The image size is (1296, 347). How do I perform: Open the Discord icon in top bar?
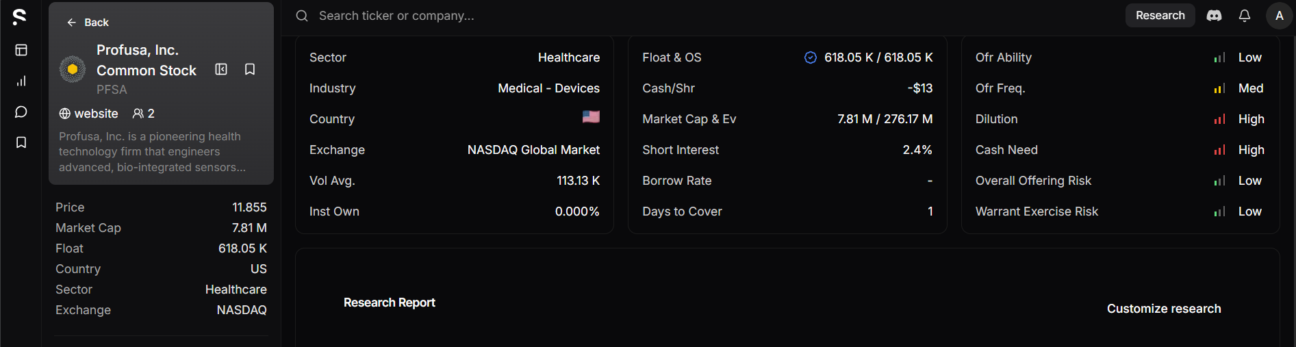click(x=1214, y=15)
